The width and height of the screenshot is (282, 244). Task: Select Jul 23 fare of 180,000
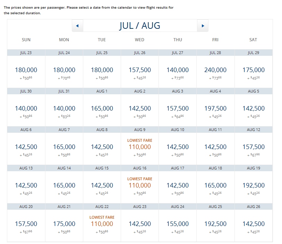click(x=26, y=70)
